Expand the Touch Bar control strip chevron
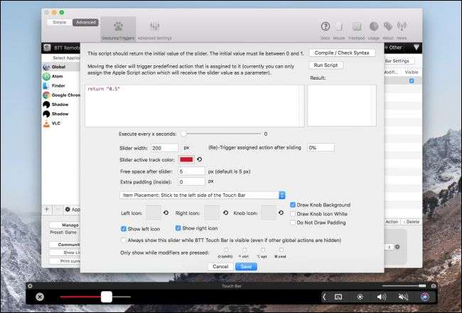 tap(324, 296)
